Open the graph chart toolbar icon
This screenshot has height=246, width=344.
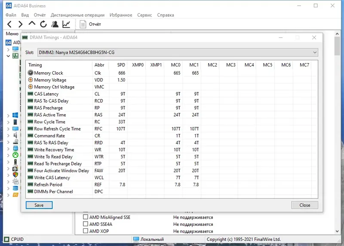[x=66, y=24]
